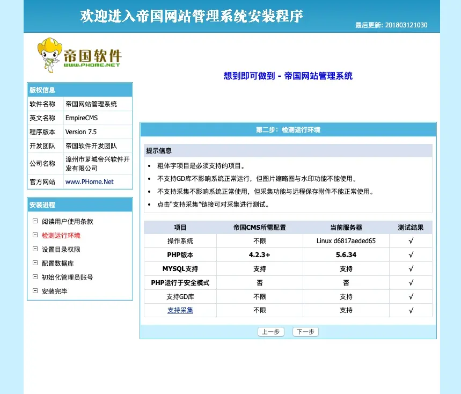Screen dimensions: 461x394
Task: Click the check mark in 支持GD库 row
Action: coord(411,297)
